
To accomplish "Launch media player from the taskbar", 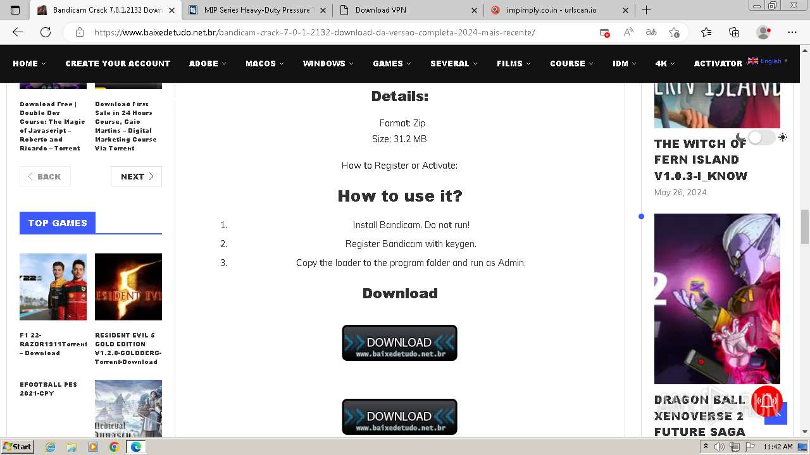I will (93, 447).
